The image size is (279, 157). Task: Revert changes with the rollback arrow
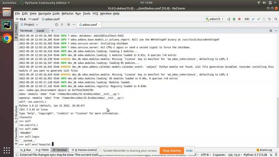(x=269, y=19)
